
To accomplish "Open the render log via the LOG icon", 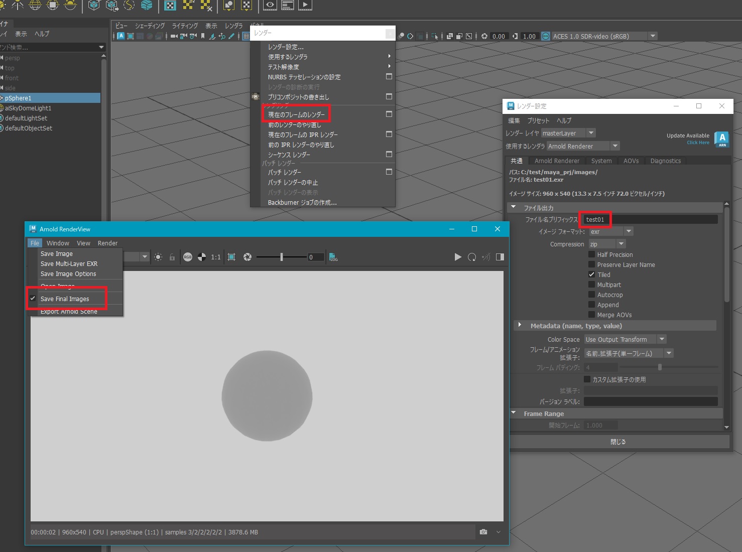I will [x=333, y=257].
